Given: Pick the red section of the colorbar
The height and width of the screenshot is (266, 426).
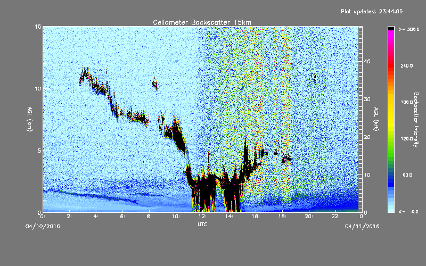Looking at the screenshot, I should point(391,66).
